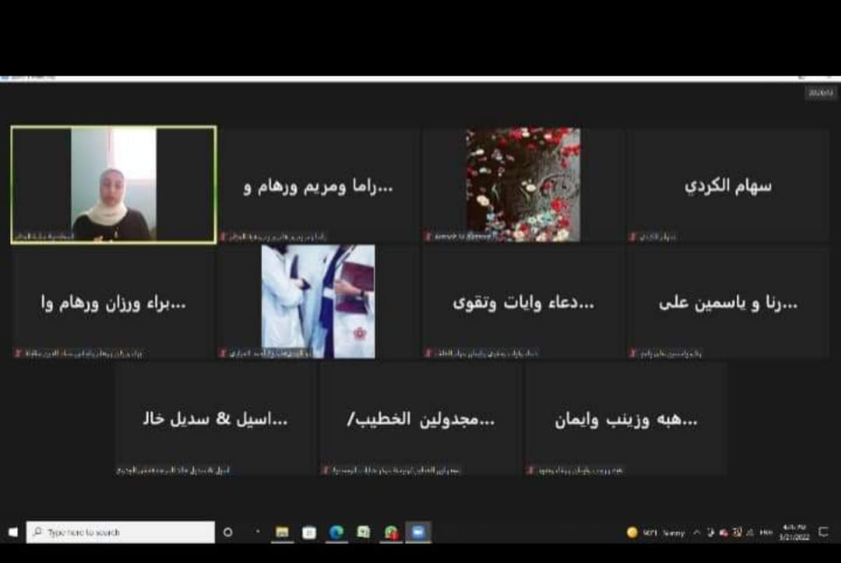The height and width of the screenshot is (563, 841).
Task: Launch Microsoft Store from the taskbar
Action: (x=309, y=533)
